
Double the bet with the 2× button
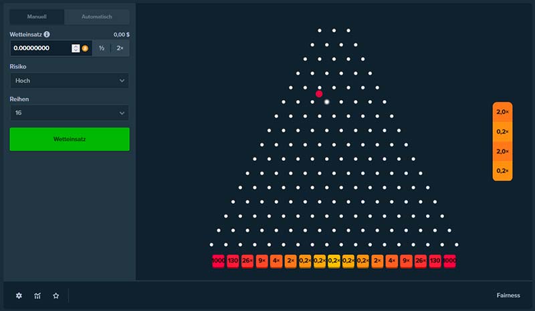(120, 48)
